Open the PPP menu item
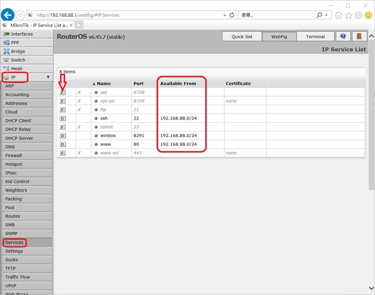Viewport: 375px width, 295px height. click(27, 43)
